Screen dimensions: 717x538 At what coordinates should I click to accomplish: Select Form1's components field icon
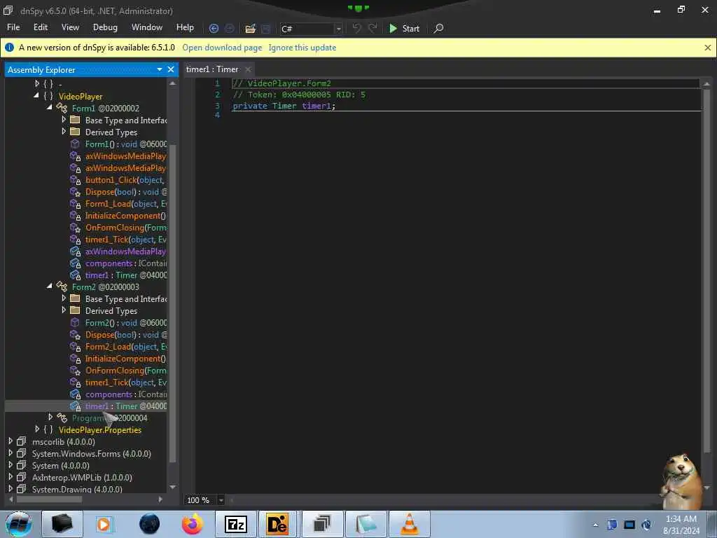(75, 263)
